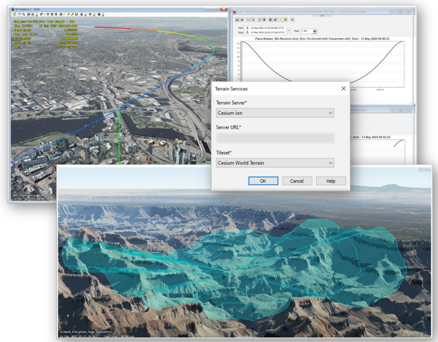Screen dimensions: 438x342
Task: Select the 3D Graphics 1 - Earth title bar
Action: point(100,9)
